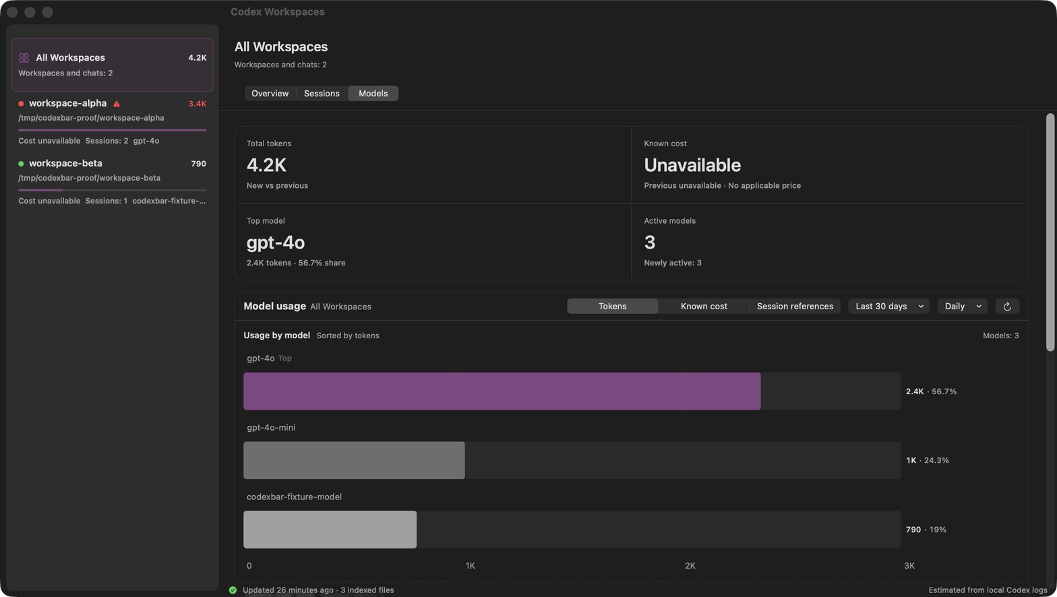Click the workspace-alpha warning triangle icon
The height and width of the screenshot is (597, 1057).
point(117,104)
